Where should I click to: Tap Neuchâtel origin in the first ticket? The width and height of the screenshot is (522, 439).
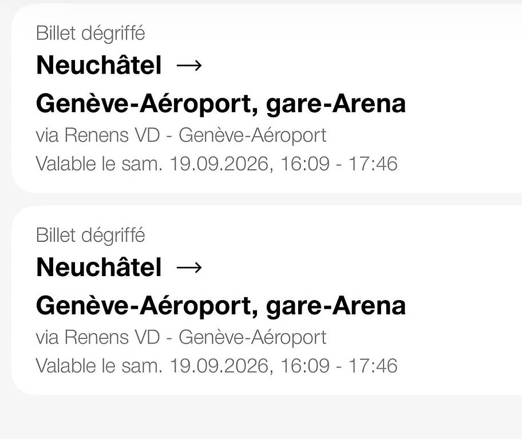(x=99, y=65)
